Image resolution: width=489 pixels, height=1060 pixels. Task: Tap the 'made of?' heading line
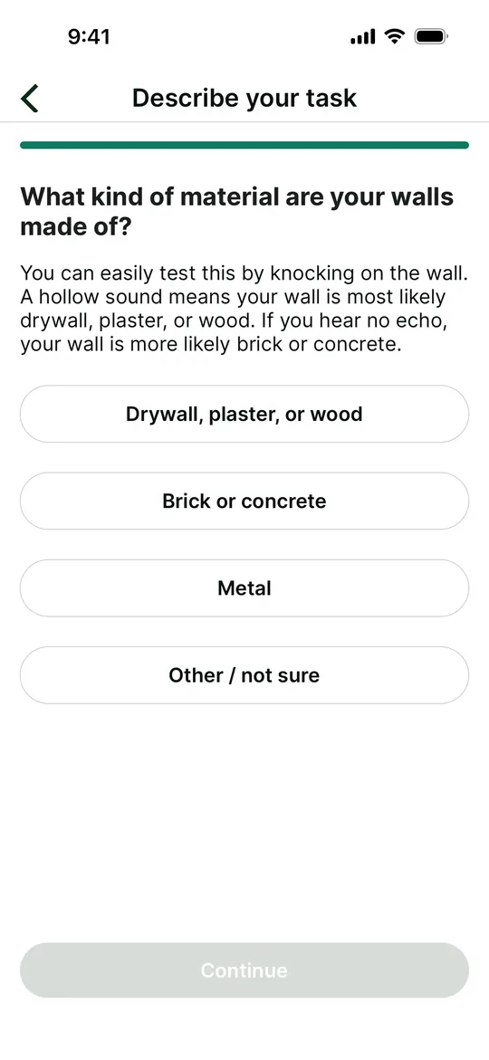[x=75, y=227]
